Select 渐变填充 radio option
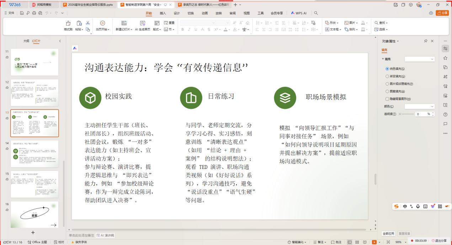Image resolution: width=452 pixels, height=245 pixels. [387, 76]
